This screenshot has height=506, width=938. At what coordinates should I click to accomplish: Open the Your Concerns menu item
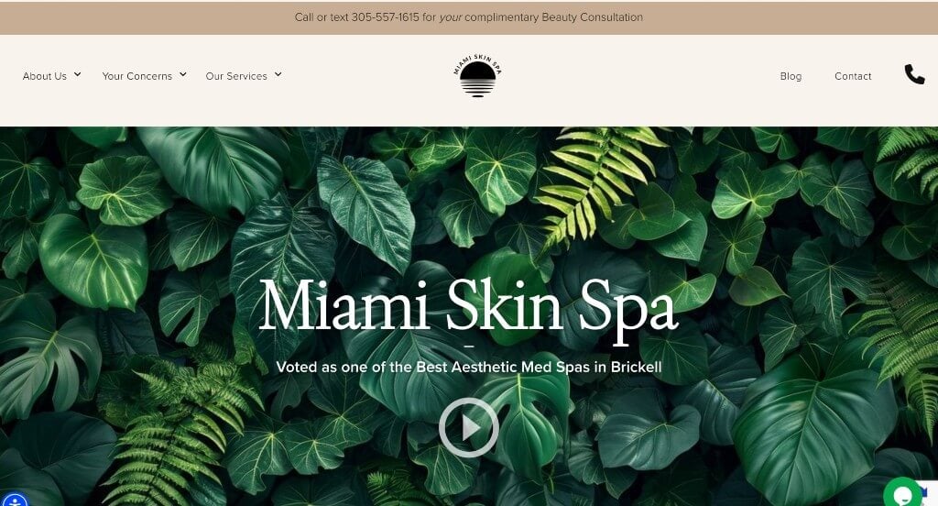137,76
